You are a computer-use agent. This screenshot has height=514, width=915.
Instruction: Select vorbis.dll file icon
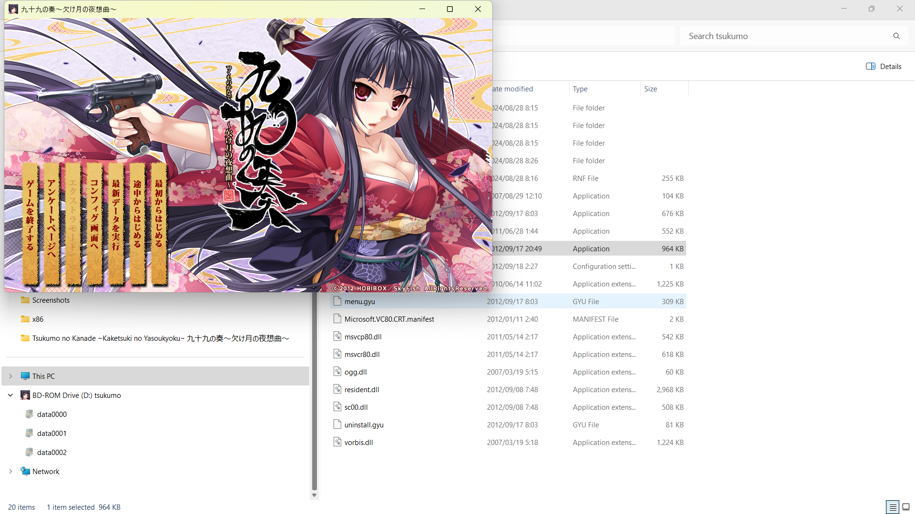click(x=337, y=442)
